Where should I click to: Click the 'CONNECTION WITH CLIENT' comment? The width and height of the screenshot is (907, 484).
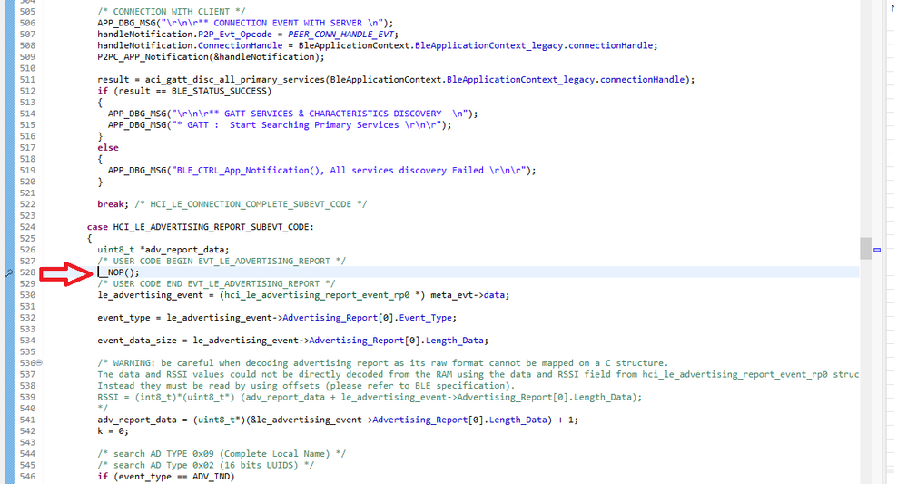172,12
